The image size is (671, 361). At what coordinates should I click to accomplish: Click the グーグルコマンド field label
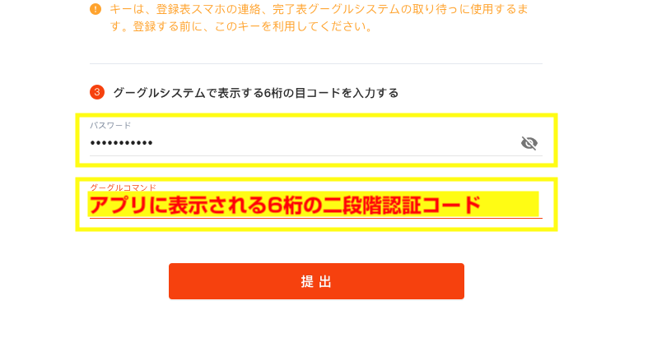(x=123, y=187)
